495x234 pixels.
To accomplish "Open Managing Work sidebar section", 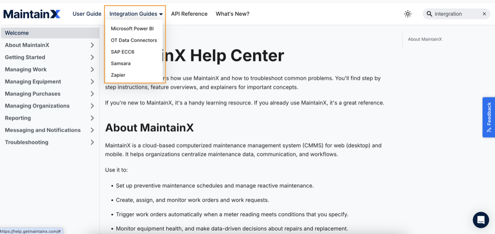I will (x=26, y=69).
